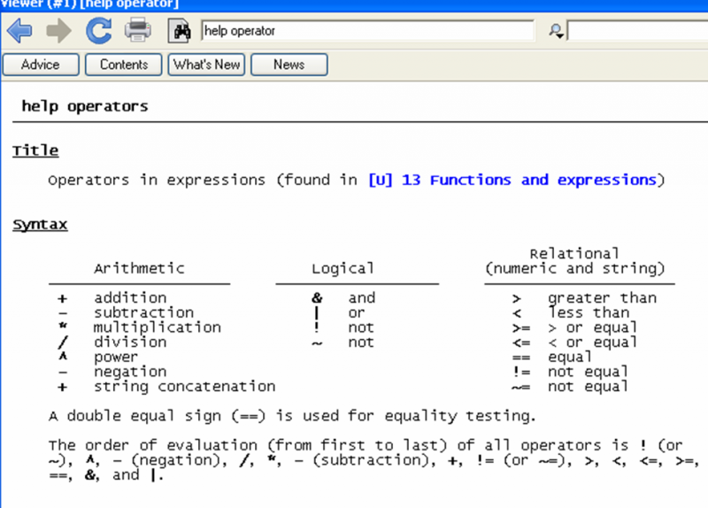Click the gray forward arrow icon
708x508 pixels.
[x=58, y=31]
